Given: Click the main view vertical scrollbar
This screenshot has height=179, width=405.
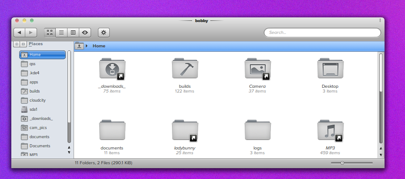Looking at the screenshot, I should pos(381,98).
